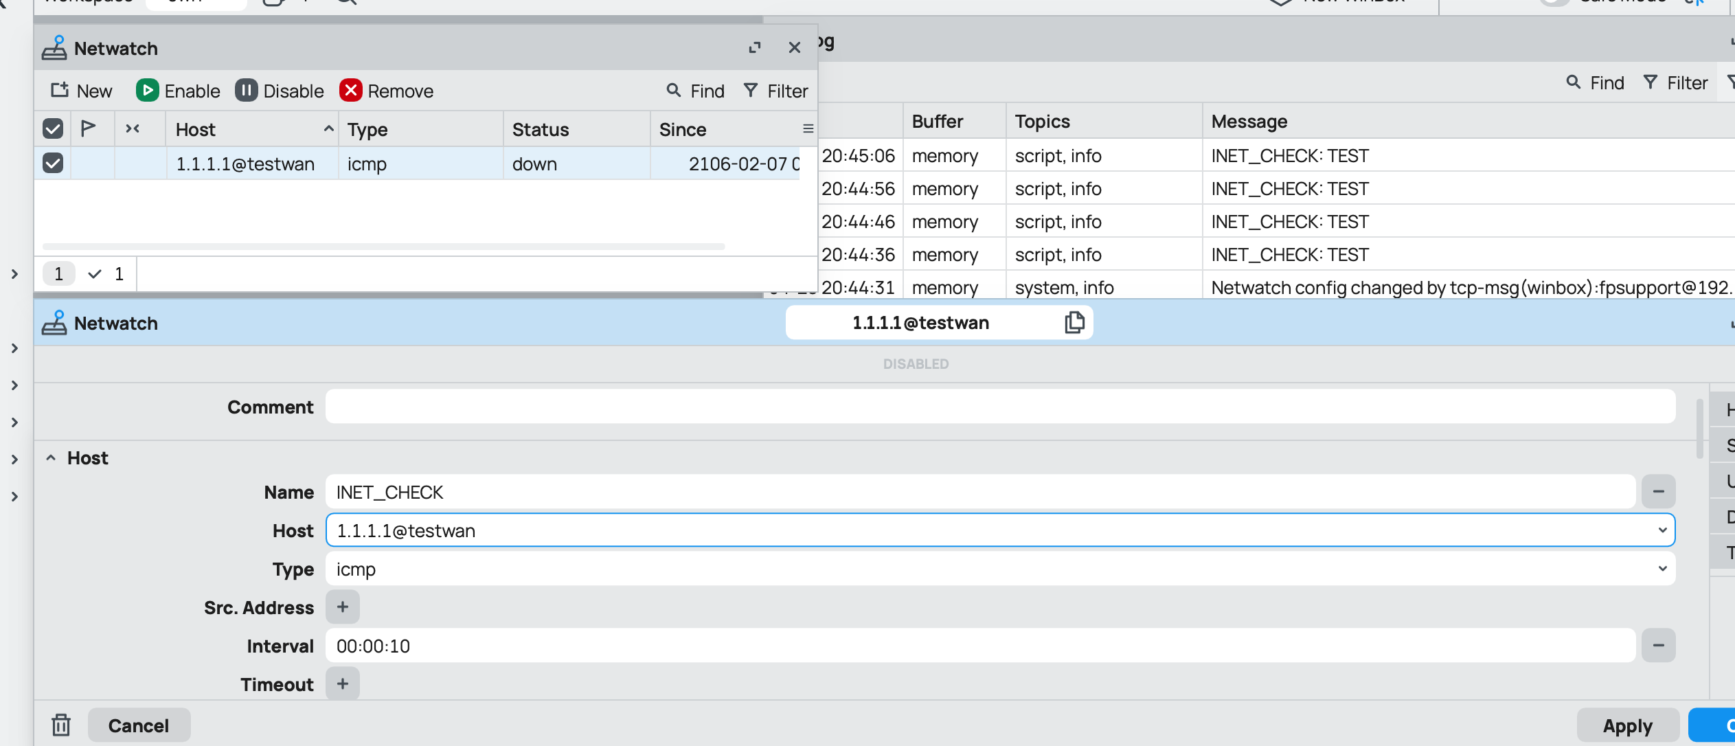Click the green Enable icon button
The height and width of the screenshot is (746, 1735).
147,91
